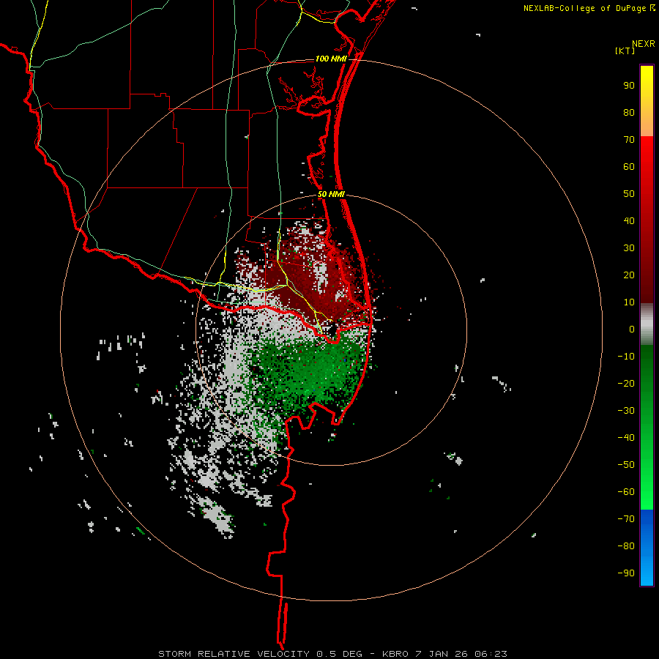Viewport: 659px width, 659px height.
Task: Click the 80 value on velocity scale
Action: (x=629, y=113)
